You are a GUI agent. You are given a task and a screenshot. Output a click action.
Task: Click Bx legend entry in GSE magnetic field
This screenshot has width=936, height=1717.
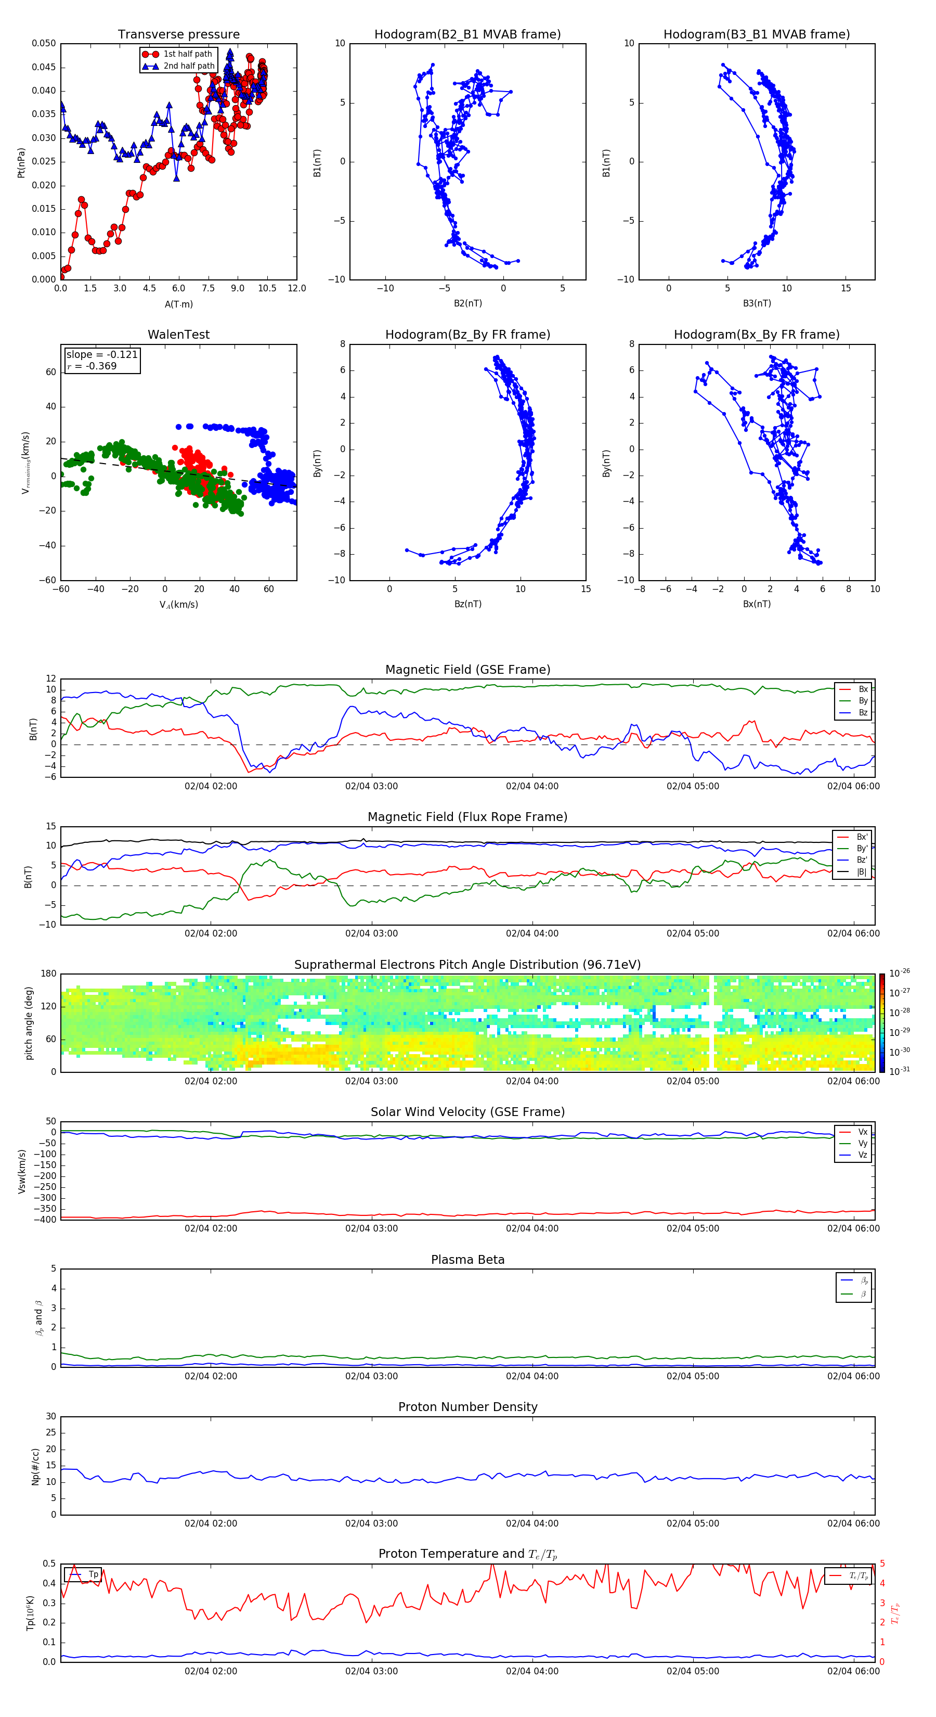pos(853,689)
